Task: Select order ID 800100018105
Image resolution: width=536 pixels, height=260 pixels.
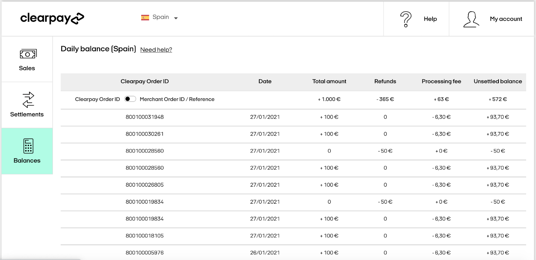Action: 145,236
